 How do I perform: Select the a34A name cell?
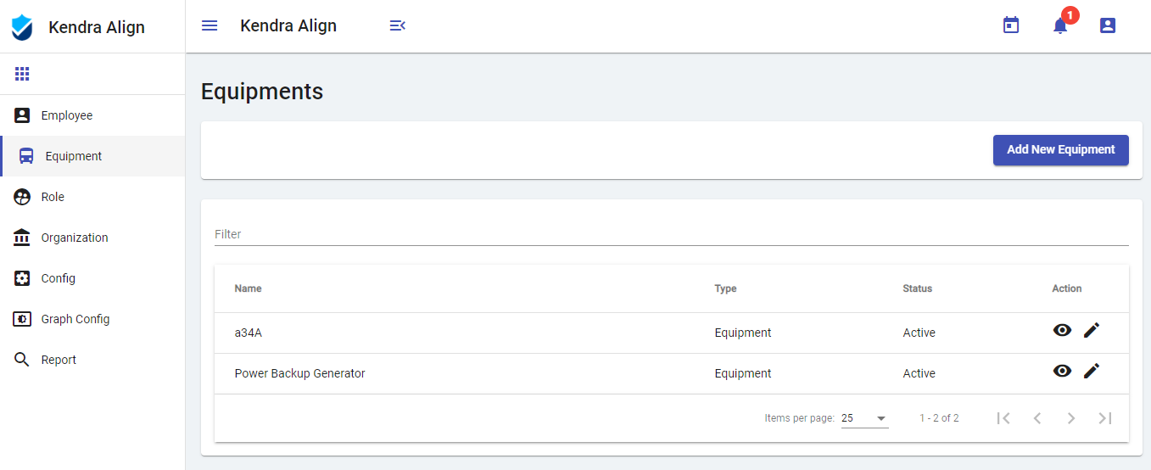click(x=249, y=333)
